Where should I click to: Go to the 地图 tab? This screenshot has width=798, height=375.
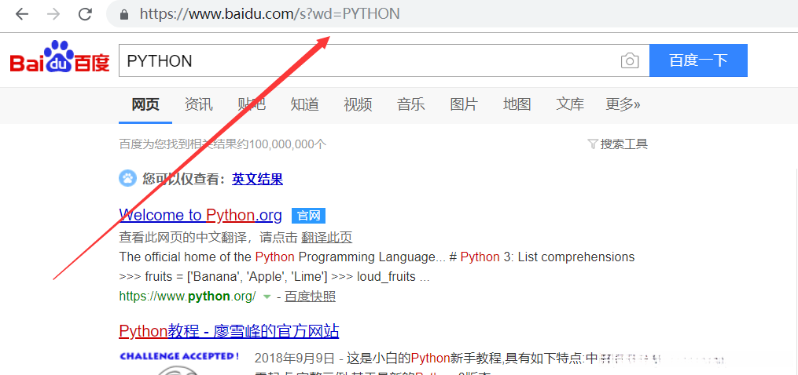(517, 104)
